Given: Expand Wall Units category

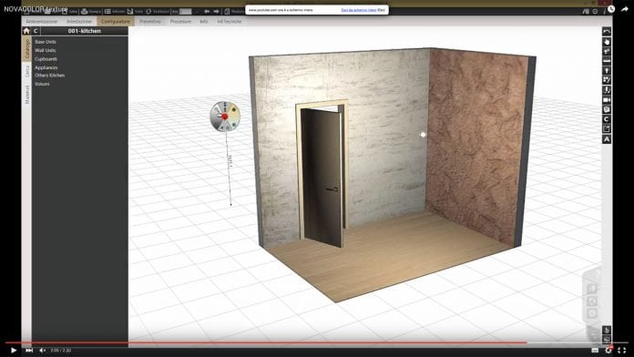Looking at the screenshot, I should pos(46,50).
